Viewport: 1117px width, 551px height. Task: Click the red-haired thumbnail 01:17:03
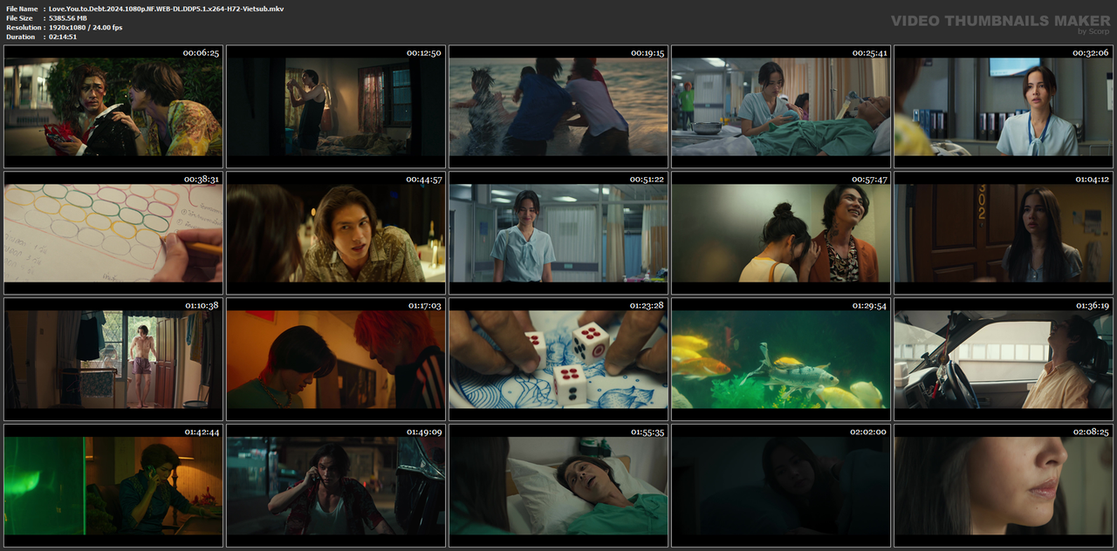coord(336,359)
